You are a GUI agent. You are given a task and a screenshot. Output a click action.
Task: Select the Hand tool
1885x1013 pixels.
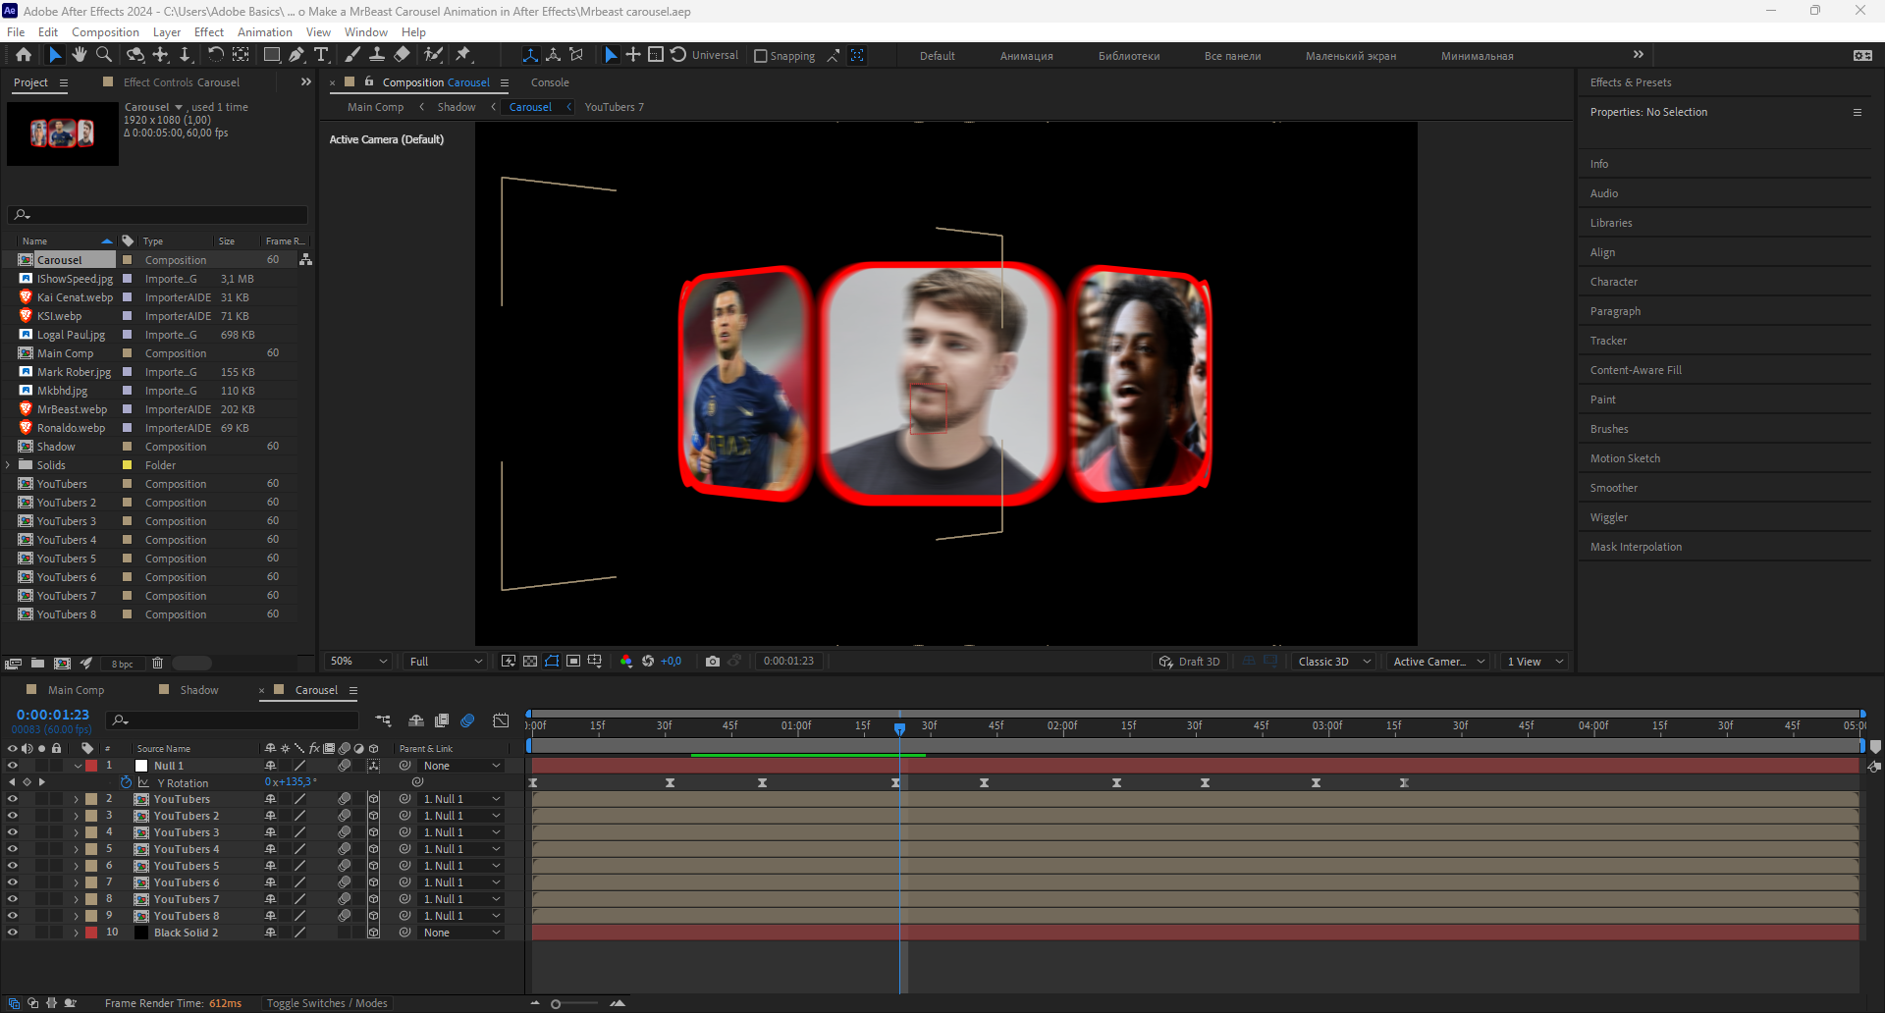80,55
